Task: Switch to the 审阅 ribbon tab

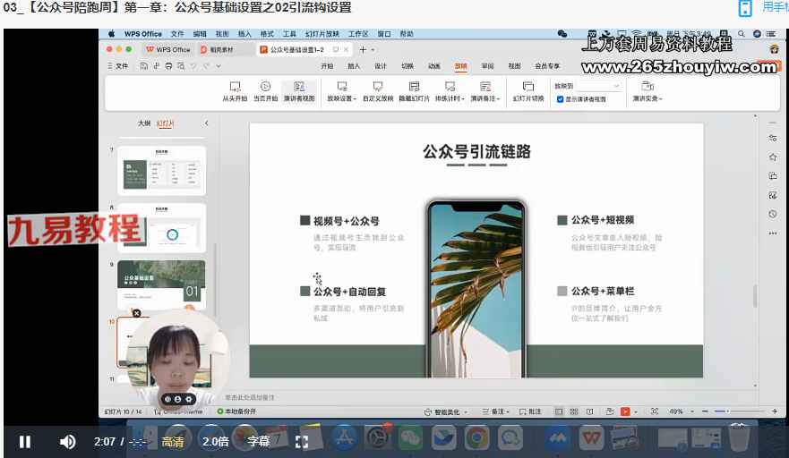Action: point(487,66)
